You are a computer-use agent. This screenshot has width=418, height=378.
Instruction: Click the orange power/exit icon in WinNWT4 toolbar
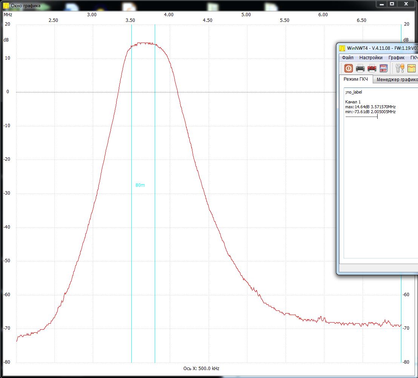[349, 68]
